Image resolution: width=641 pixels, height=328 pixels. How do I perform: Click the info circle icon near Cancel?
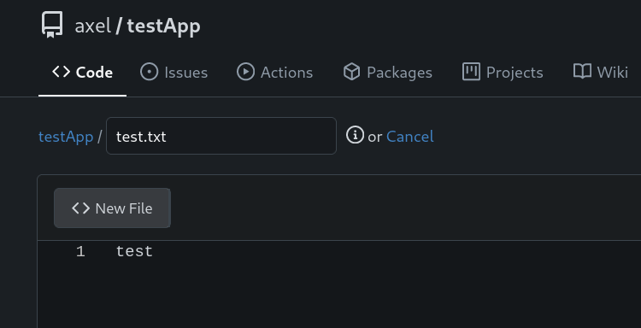click(x=355, y=135)
